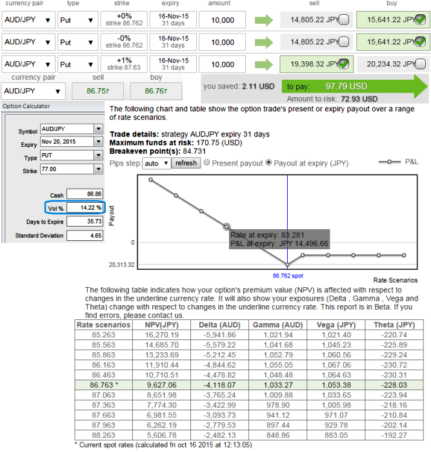
Task: Click rate scenario 85.263 row
Action: point(104,335)
